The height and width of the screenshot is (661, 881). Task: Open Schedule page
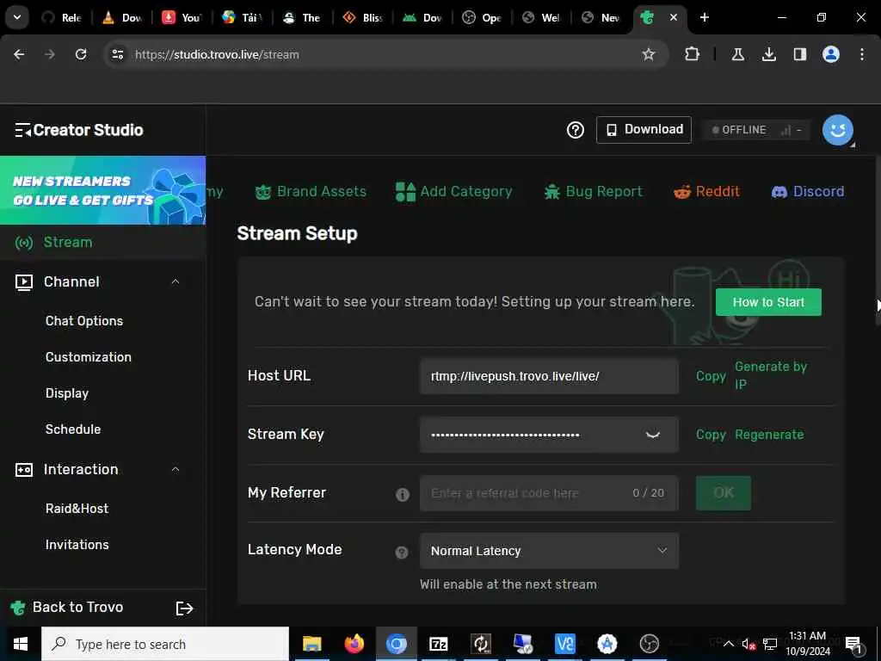click(x=73, y=429)
